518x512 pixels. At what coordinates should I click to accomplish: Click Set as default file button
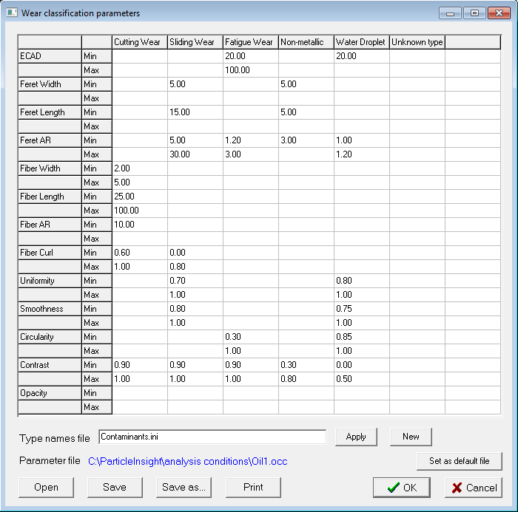(459, 461)
